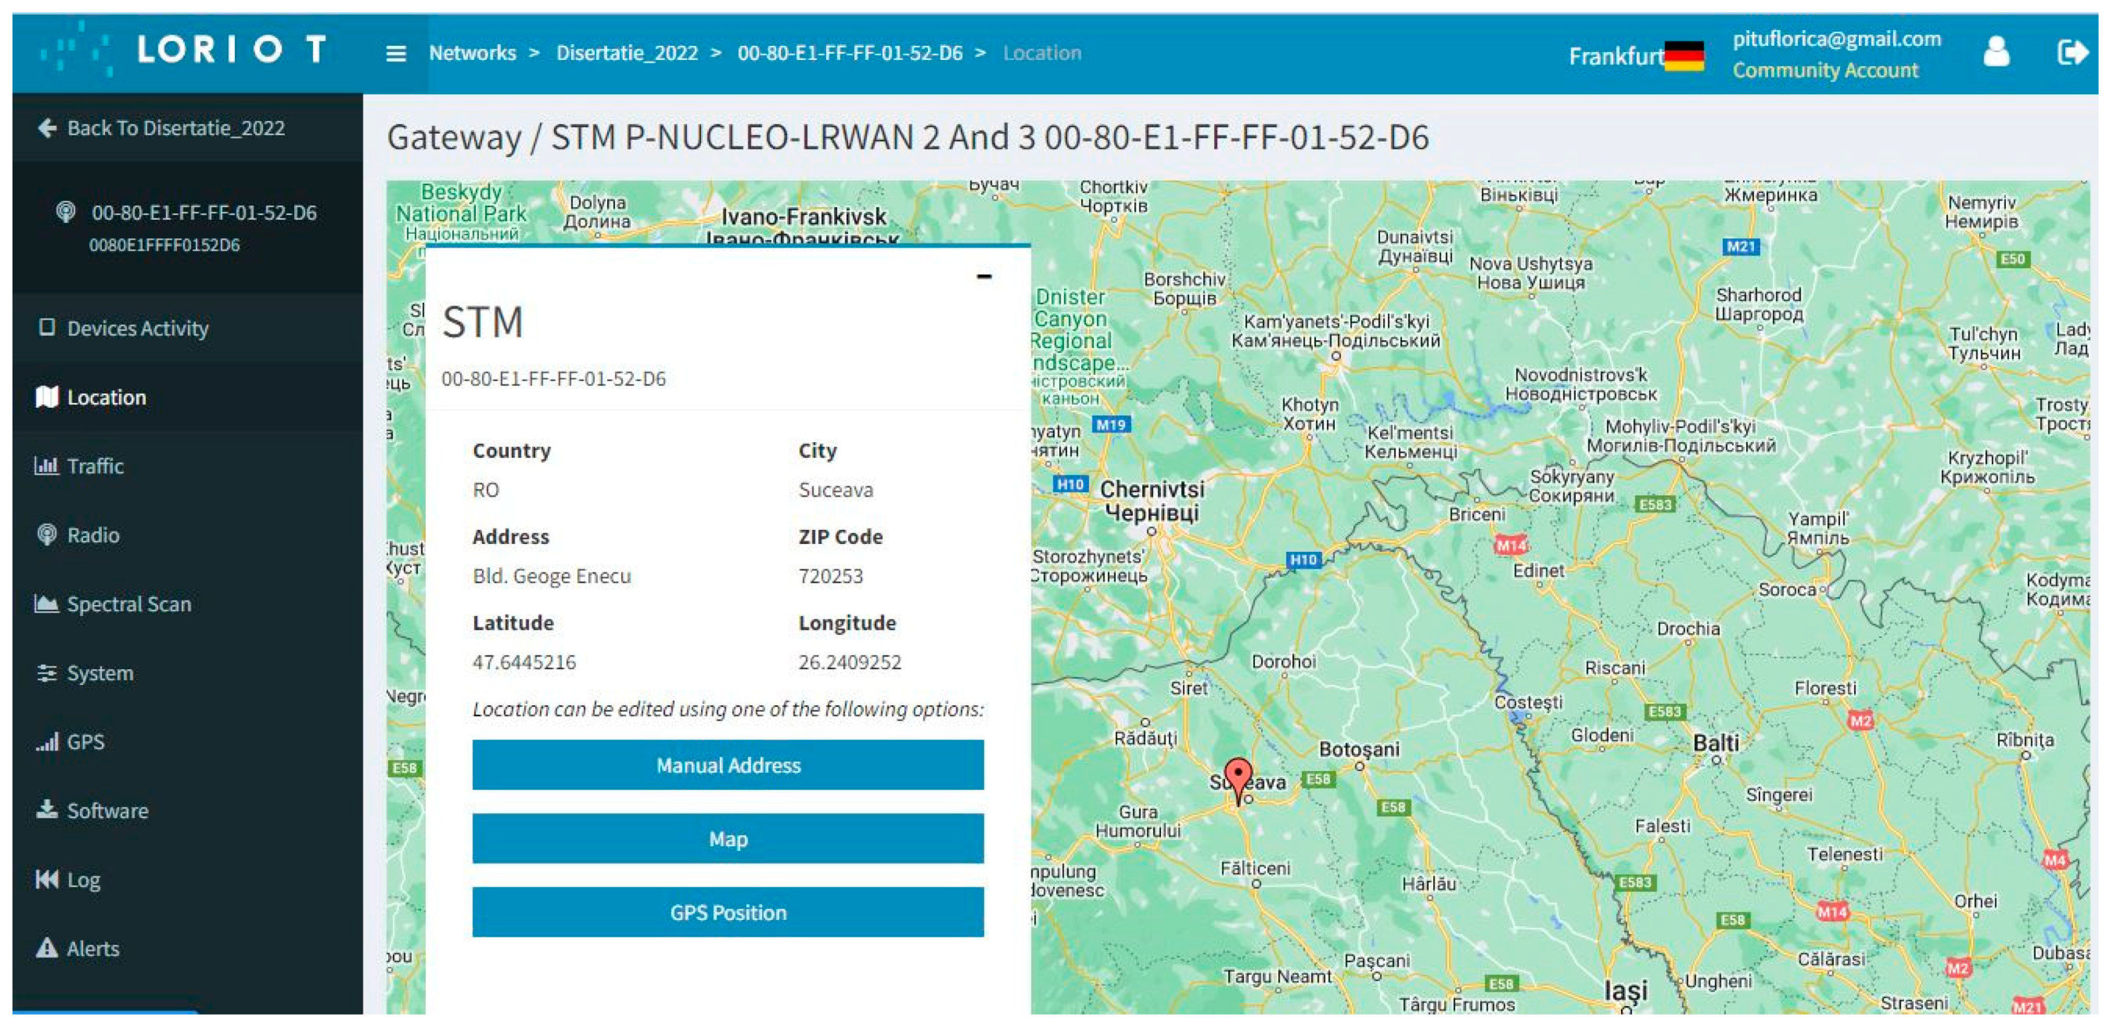Select the Spectral Scan menu item
This screenshot has width=2115, height=1032.
pyautogui.click(x=128, y=605)
